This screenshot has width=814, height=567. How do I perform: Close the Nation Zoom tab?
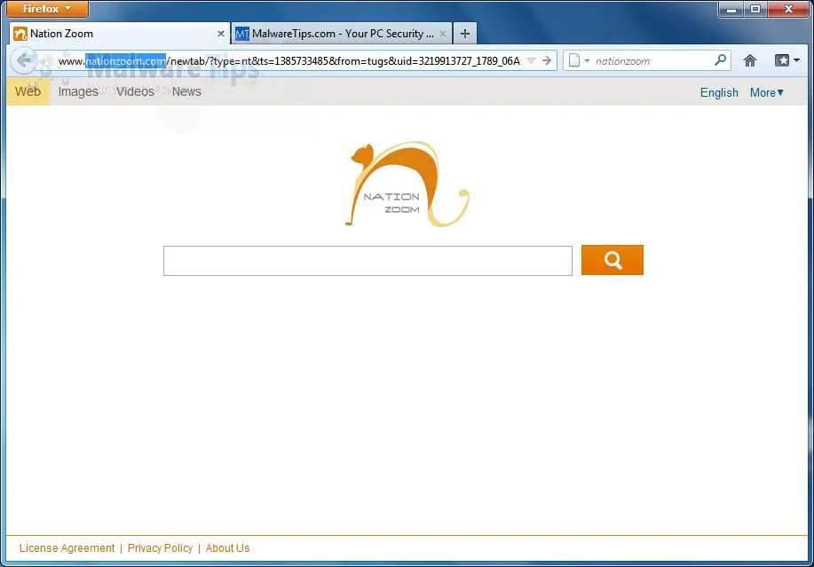pyautogui.click(x=221, y=34)
